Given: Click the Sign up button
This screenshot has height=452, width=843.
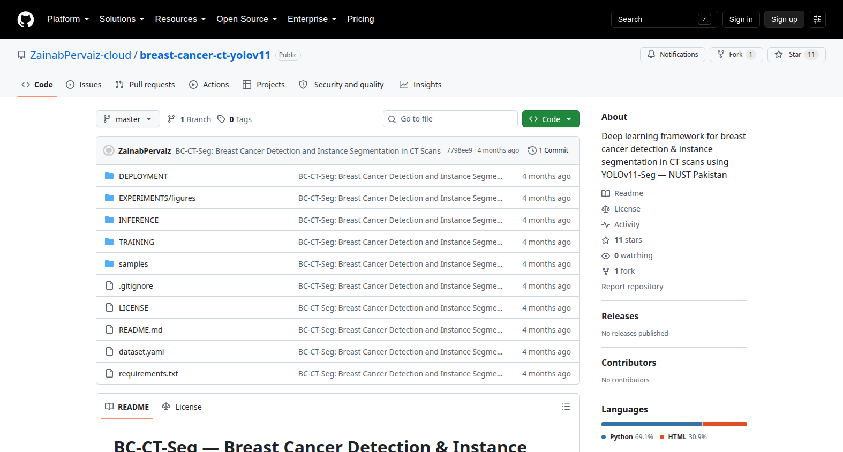Looking at the screenshot, I should (784, 19).
